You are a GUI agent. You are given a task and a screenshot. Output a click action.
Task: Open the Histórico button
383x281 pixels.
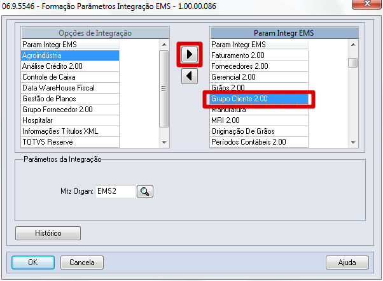click(48, 233)
